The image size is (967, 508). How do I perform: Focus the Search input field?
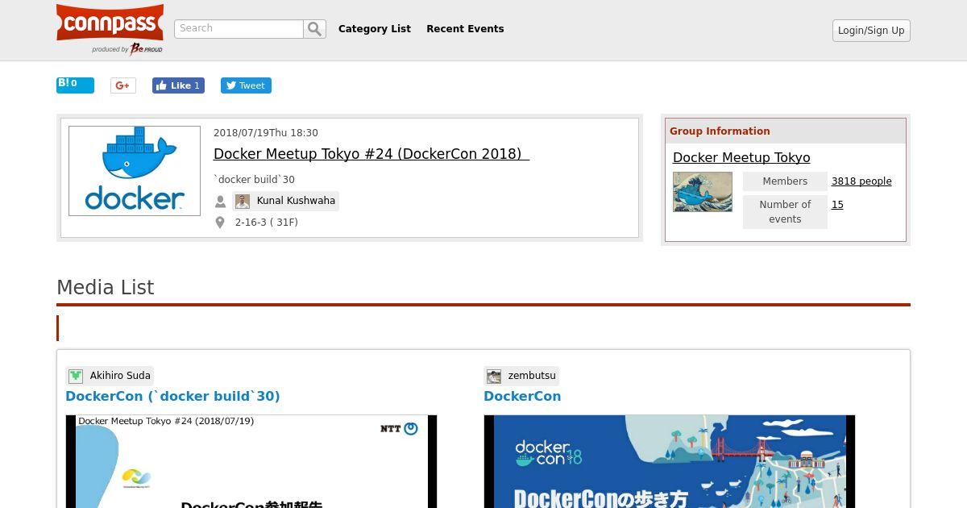pyautogui.click(x=239, y=29)
